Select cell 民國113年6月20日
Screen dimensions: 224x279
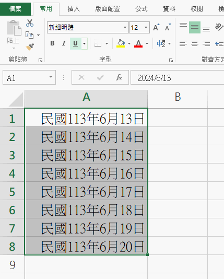click(86, 246)
